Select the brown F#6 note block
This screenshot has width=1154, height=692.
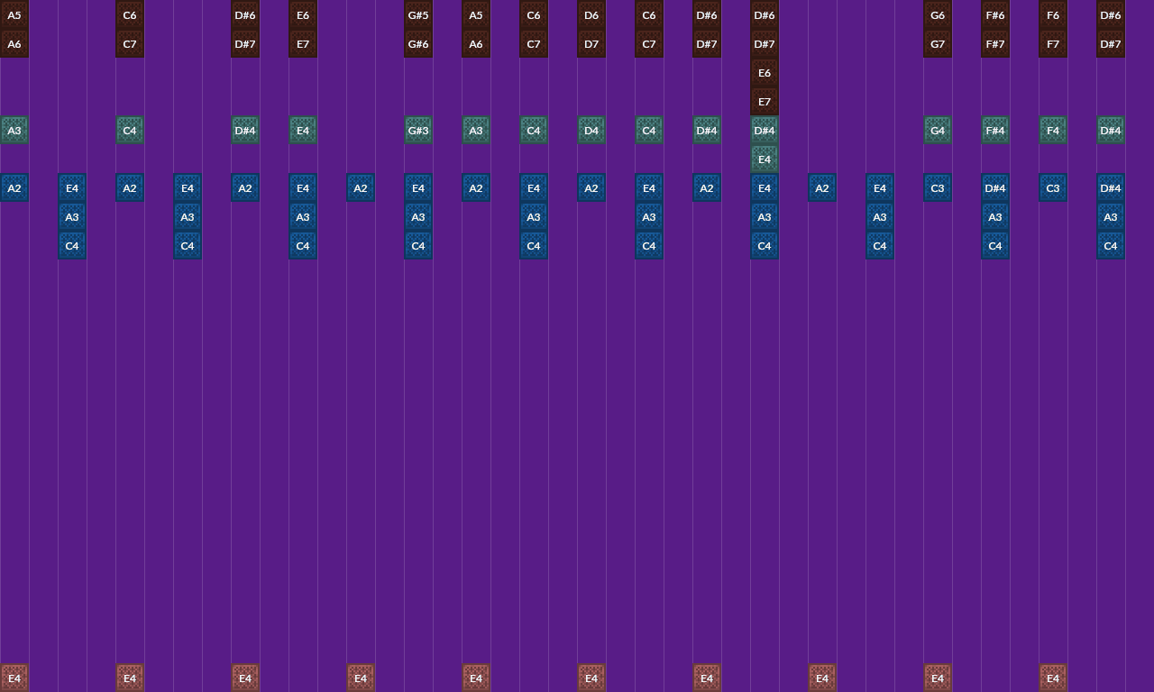(x=995, y=14)
